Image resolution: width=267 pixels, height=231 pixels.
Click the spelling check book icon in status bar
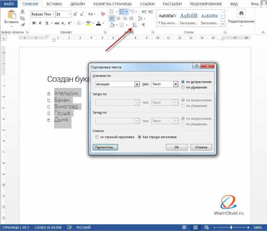(x=69, y=227)
